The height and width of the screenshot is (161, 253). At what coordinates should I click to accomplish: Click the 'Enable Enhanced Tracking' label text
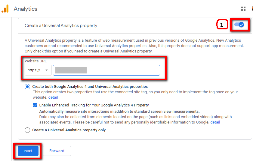pyautogui.click(x=94, y=105)
